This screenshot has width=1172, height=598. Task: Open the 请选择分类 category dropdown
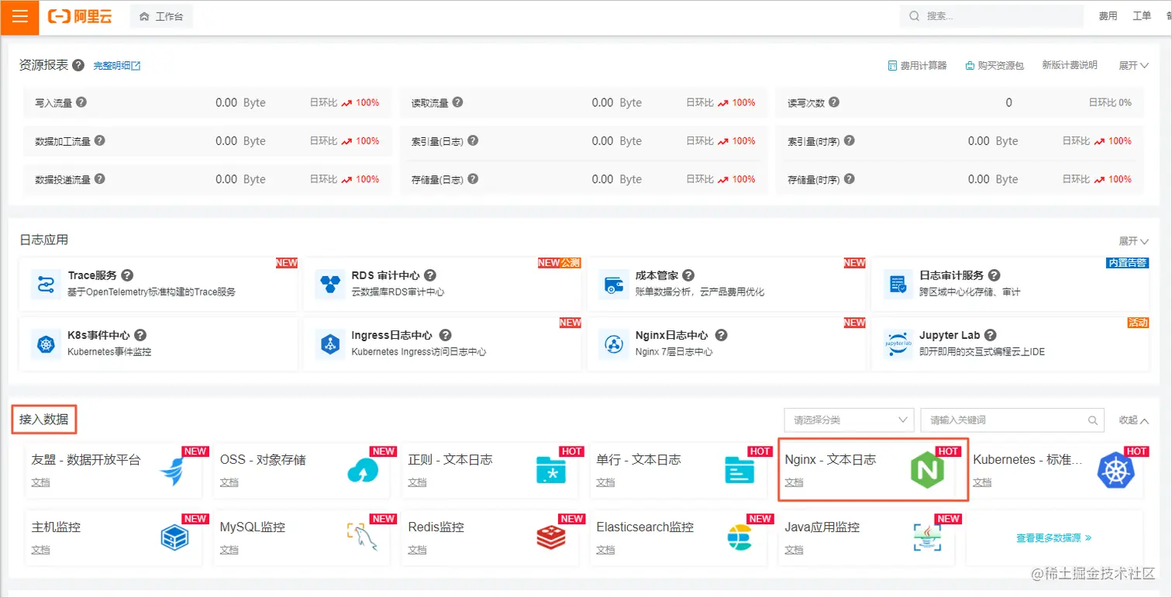849,420
